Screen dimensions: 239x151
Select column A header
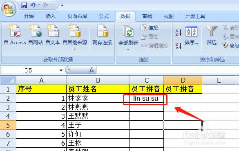[x=41, y=80]
